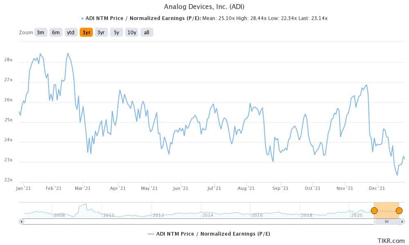This screenshot has height=245, width=409.
Task: Show all data with the all button
Action: (146, 33)
